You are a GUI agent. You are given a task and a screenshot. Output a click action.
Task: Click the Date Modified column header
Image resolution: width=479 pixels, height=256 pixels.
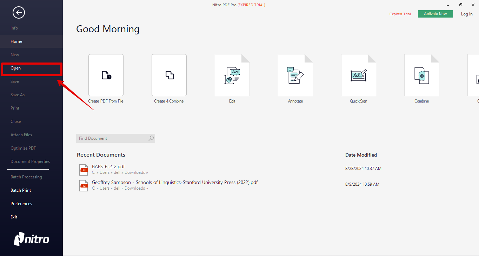tap(361, 155)
